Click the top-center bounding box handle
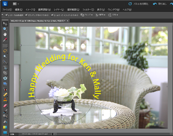Image resolution: width=173 pixels, height=136 pixels. point(62,45)
